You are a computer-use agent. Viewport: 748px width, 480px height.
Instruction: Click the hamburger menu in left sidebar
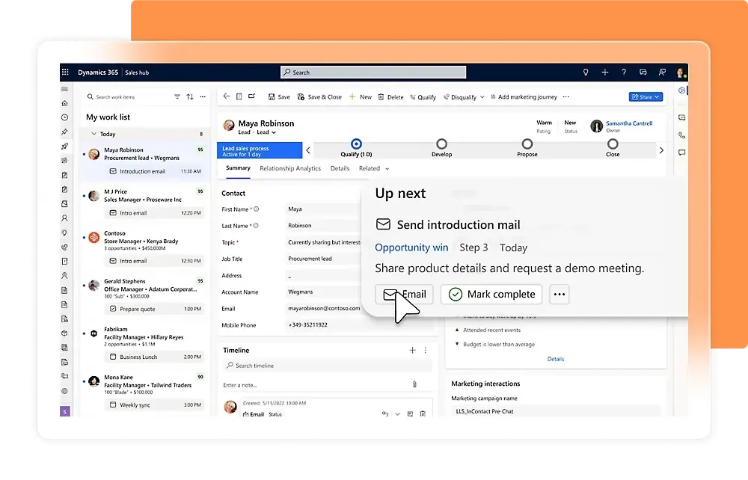click(x=64, y=89)
